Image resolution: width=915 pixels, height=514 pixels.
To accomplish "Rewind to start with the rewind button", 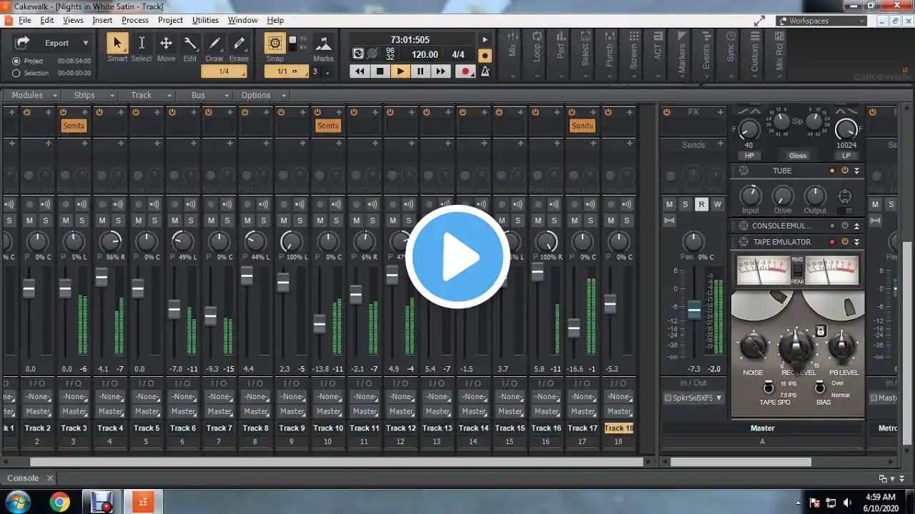I will pyautogui.click(x=360, y=71).
